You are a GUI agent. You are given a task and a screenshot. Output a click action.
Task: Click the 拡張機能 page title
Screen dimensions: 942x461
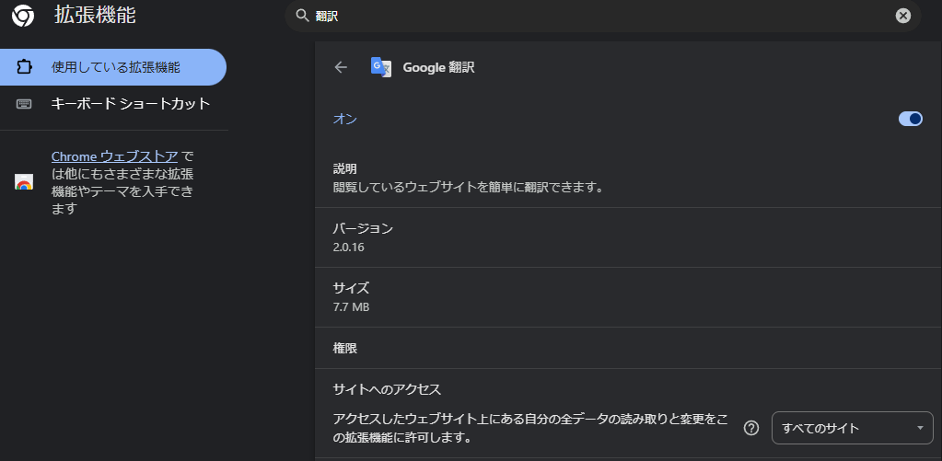click(x=95, y=16)
